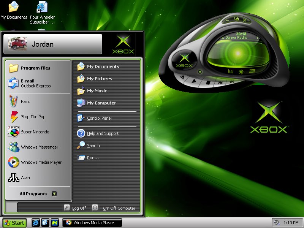Click the Log Off button
This screenshot has height=228, width=304.
coord(75,208)
